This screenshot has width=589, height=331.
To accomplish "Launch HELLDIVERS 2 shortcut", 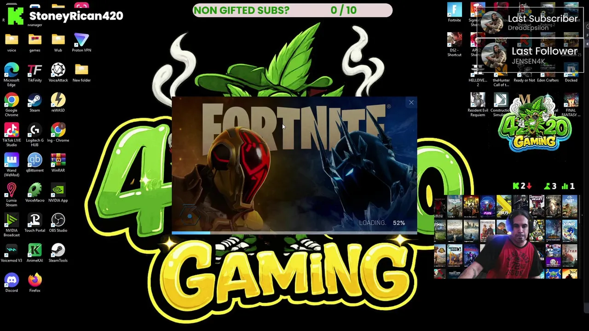I will click(x=477, y=74).
